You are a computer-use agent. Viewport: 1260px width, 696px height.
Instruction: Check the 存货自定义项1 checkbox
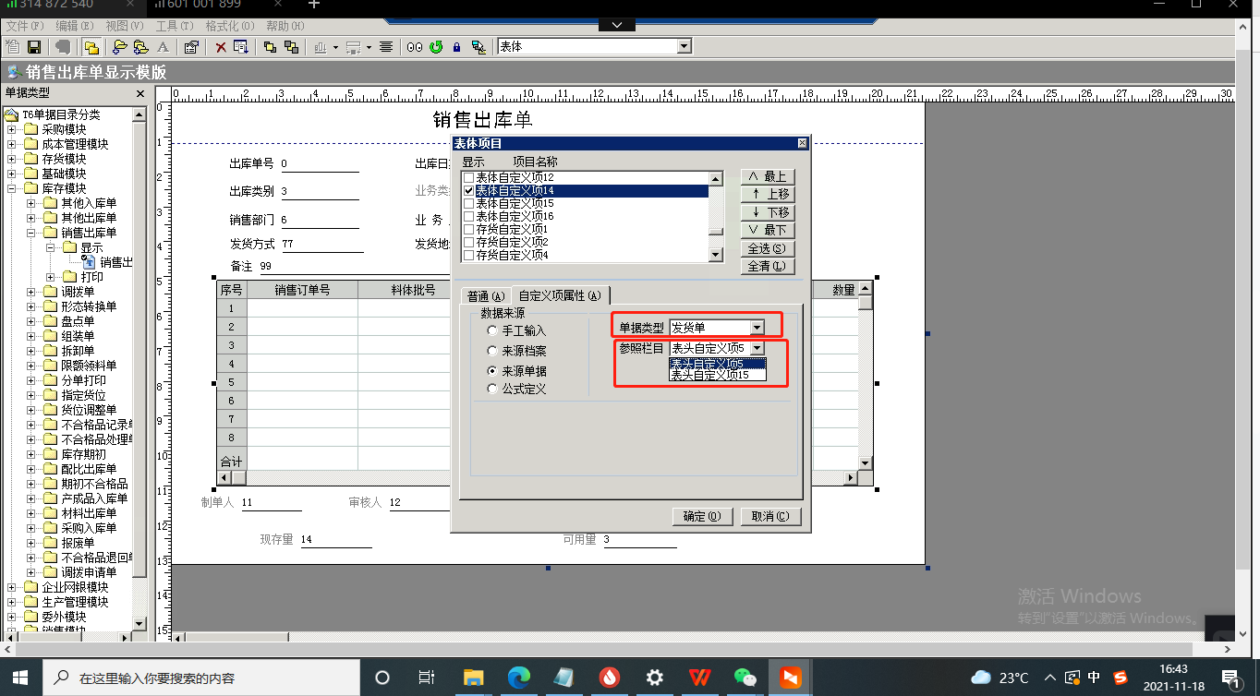[x=468, y=229]
